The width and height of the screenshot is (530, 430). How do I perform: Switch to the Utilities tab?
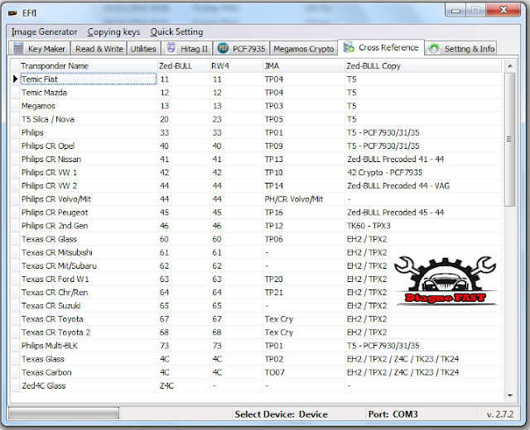click(143, 49)
